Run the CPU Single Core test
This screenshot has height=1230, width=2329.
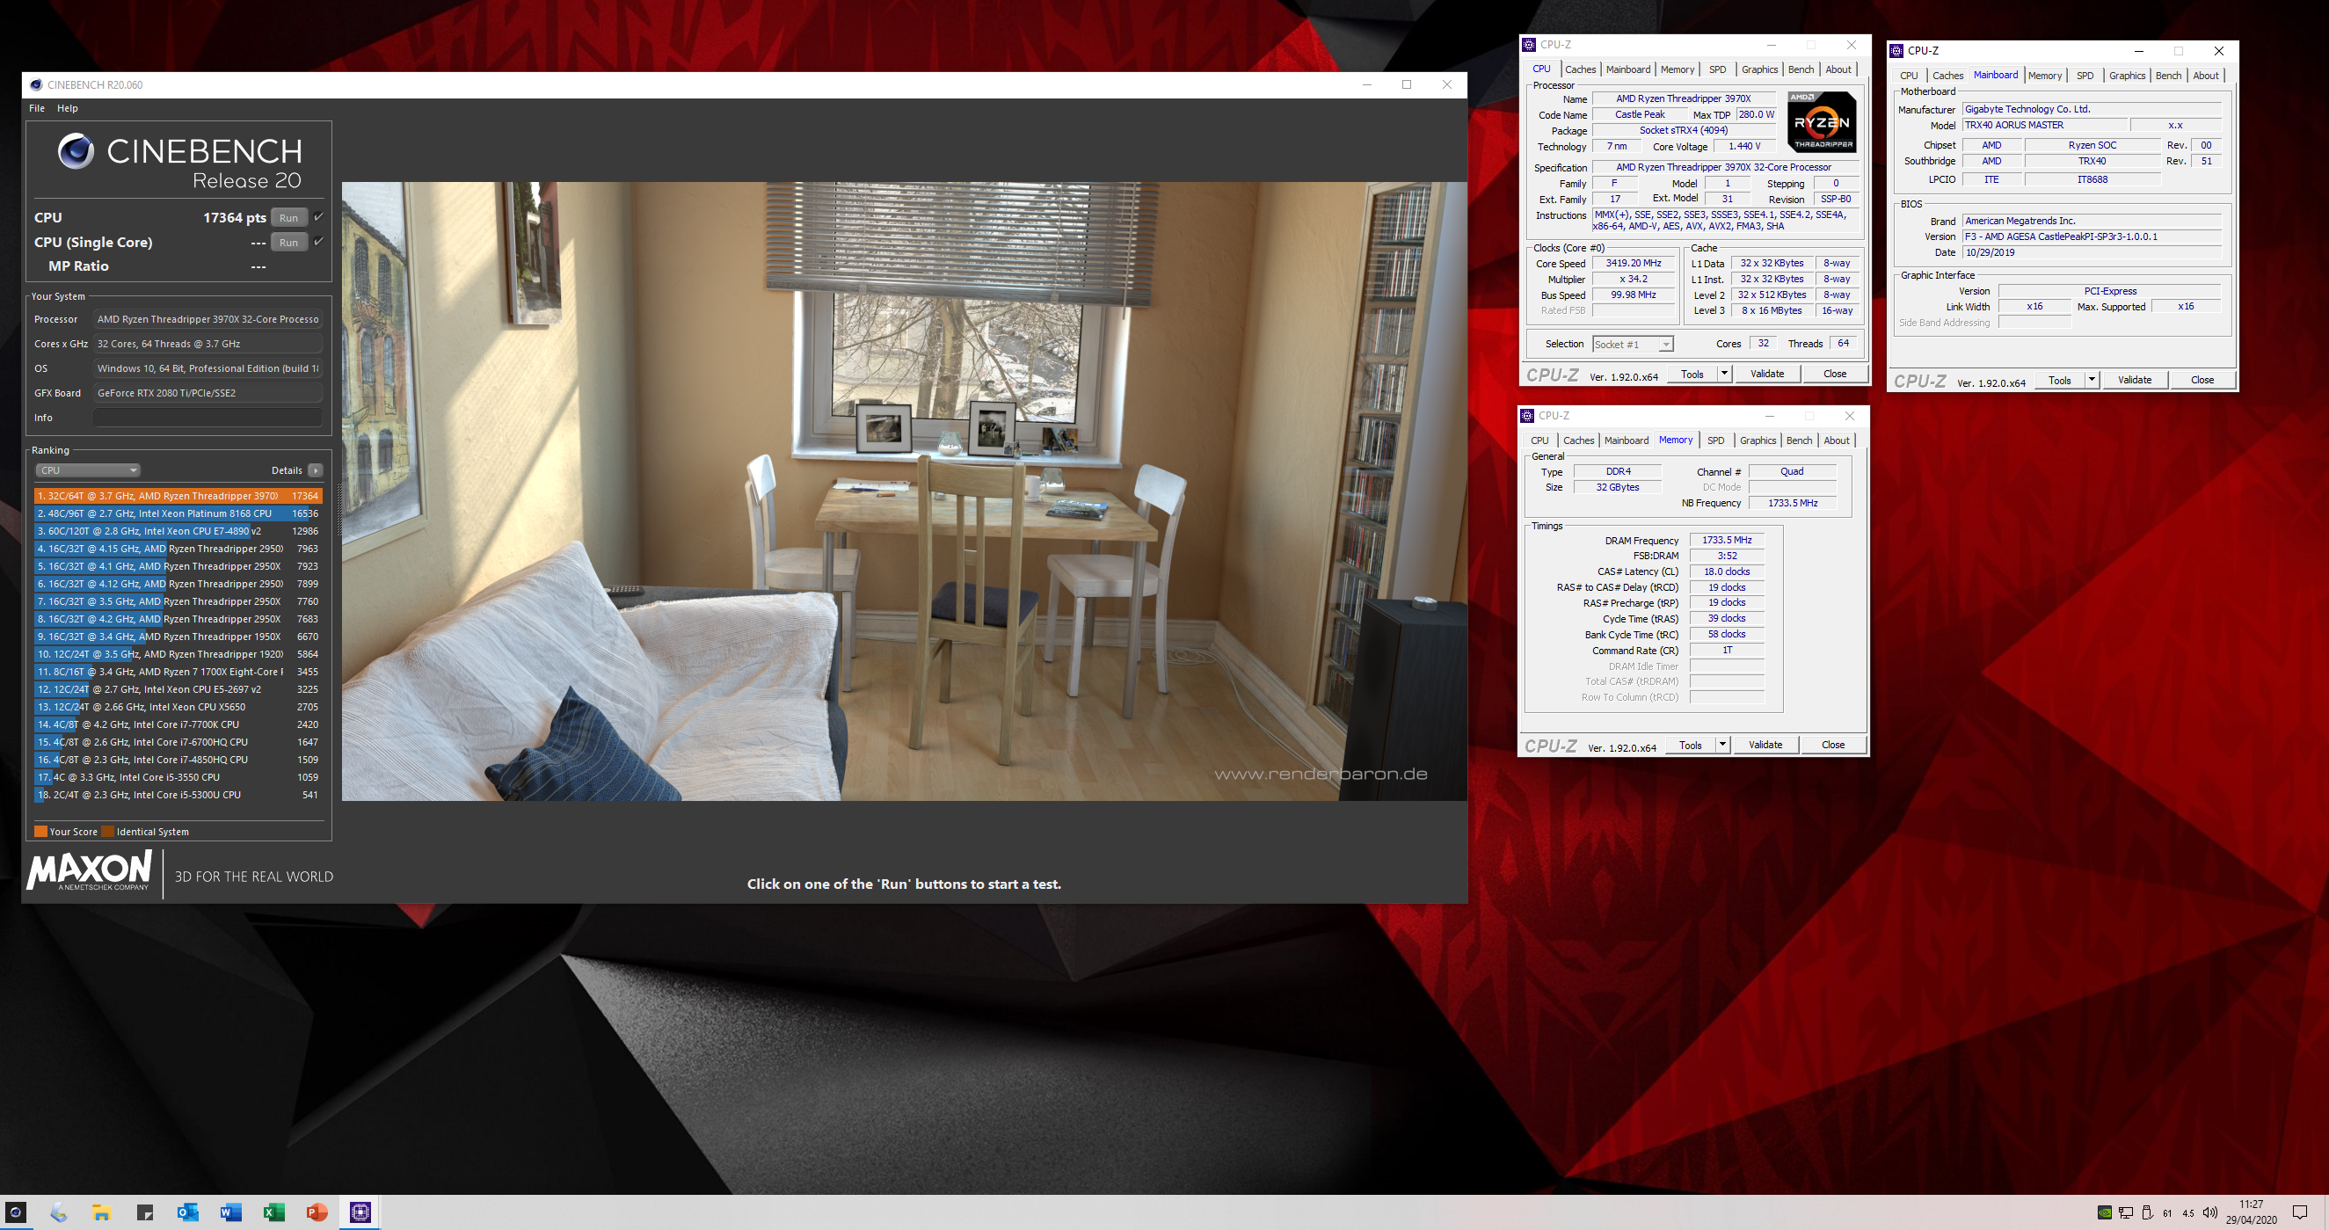[288, 242]
